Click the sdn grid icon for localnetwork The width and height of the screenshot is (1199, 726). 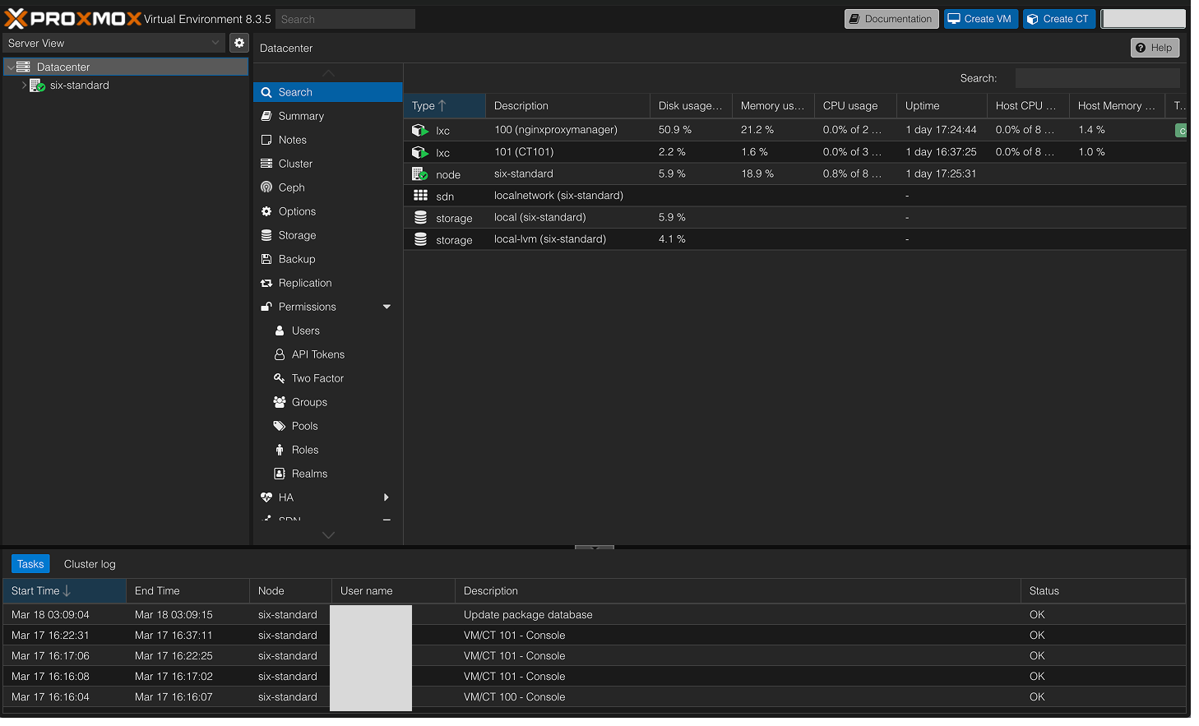tap(420, 196)
